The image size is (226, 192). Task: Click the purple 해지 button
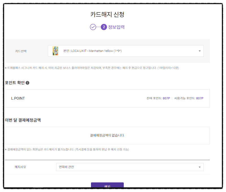(x=107, y=185)
